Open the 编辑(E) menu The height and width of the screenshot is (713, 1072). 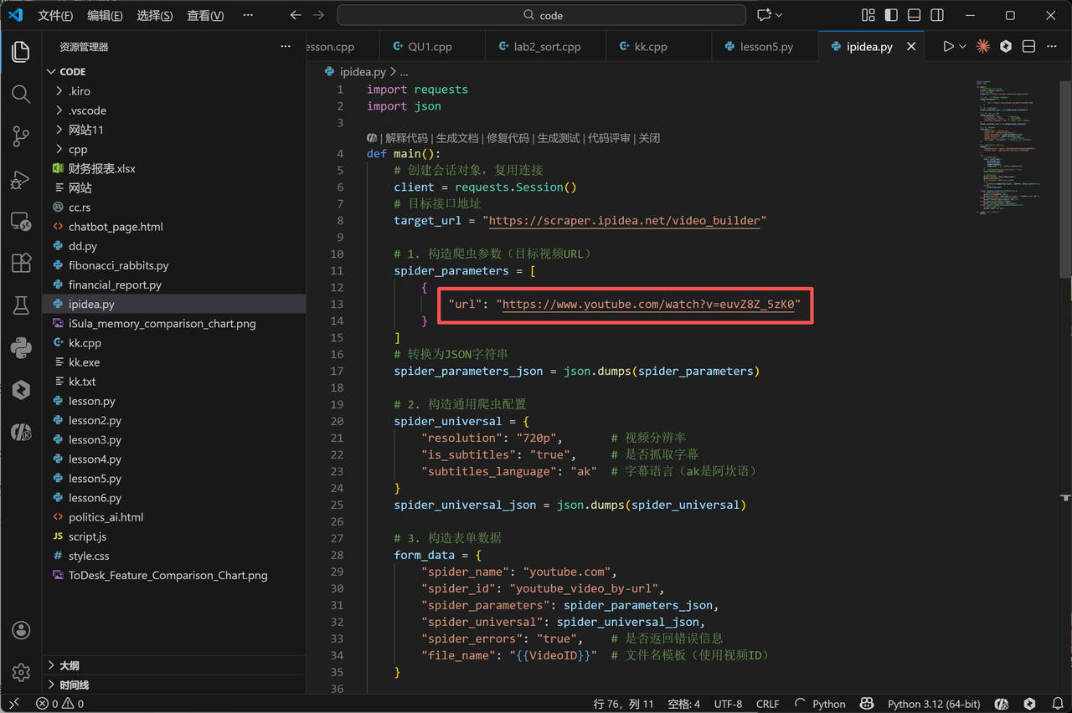[x=105, y=15]
